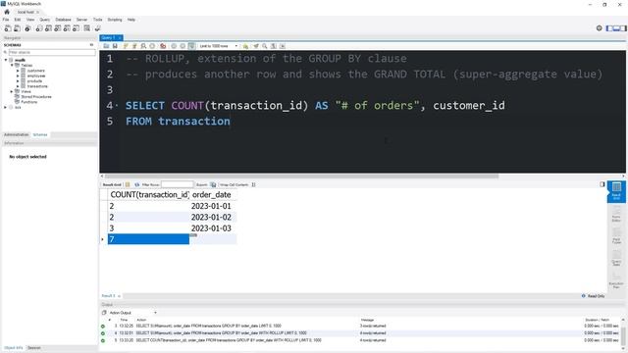Select Functions in schema tree
628x353 pixels.
coord(29,102)
